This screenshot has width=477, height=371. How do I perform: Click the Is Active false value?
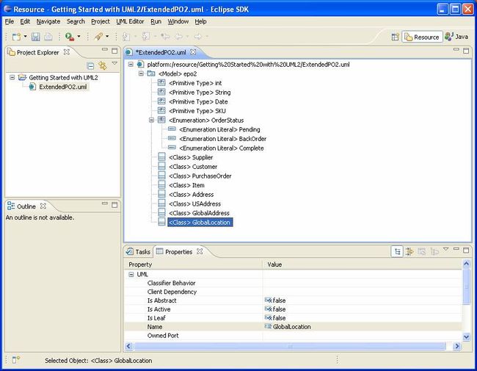click(362, 309)
